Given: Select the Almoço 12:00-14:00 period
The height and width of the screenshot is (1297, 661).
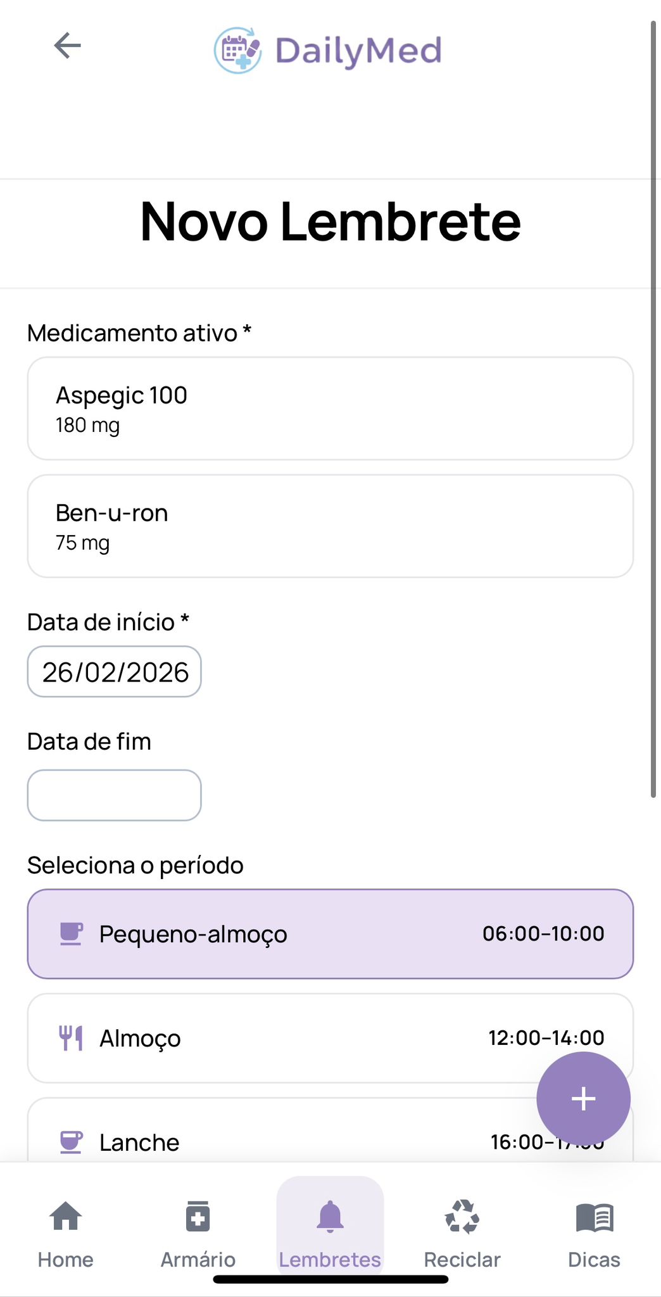Looking at the screenshot, I should 330,1038.
